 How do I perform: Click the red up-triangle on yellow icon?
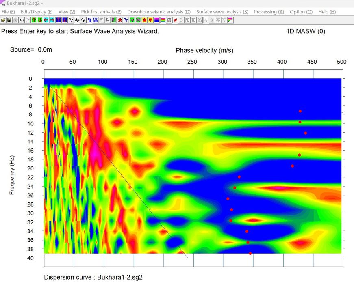tap(145, 20)
